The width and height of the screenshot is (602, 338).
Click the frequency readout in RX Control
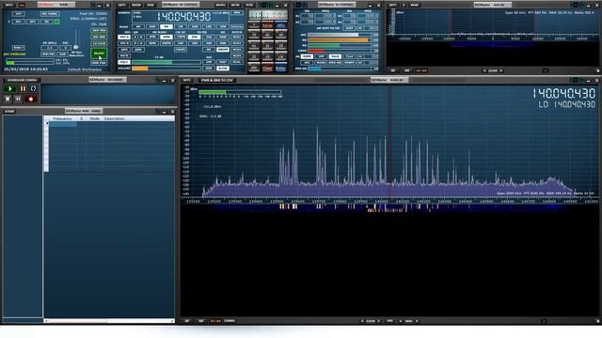pyautogui.click(x=183, y=17)
